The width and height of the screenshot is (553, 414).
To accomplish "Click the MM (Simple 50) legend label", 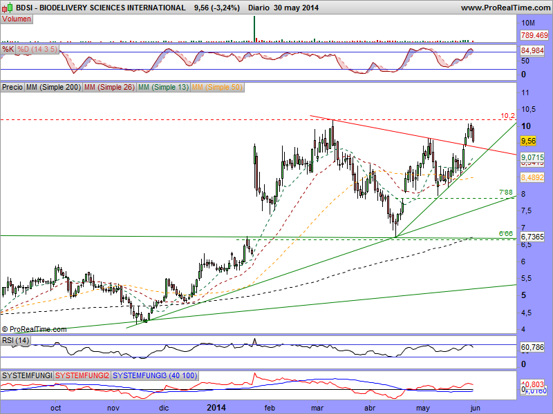I will point(217,88).
